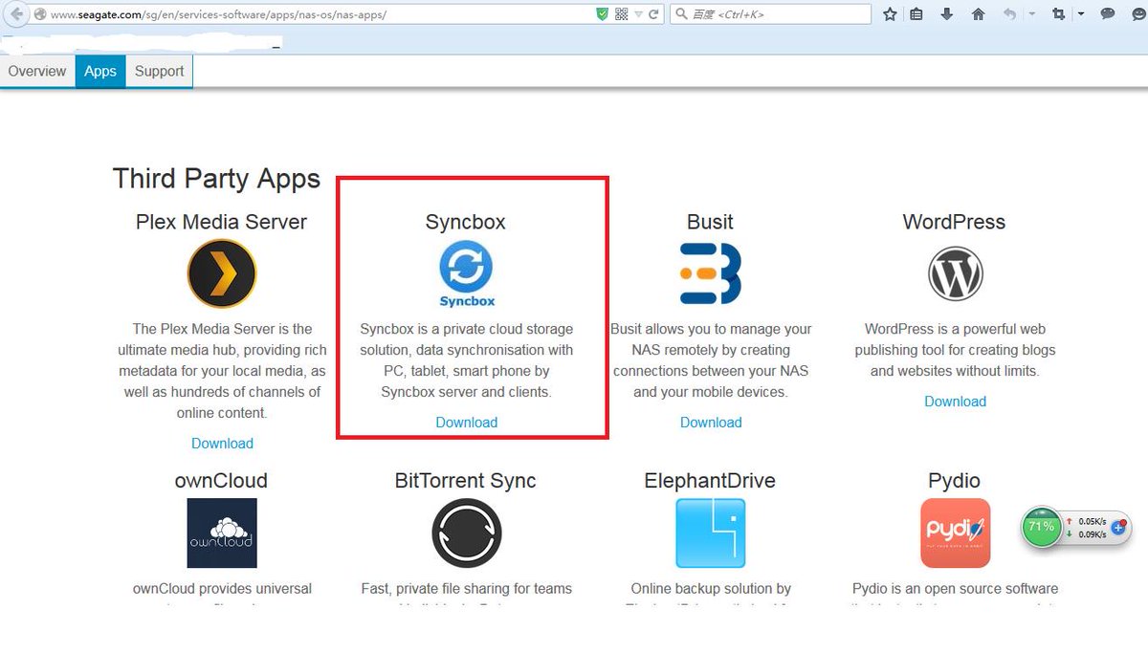Screen dimensions: 1148x652
Task: Click the Busit logo icon
Action: click(x=711, y=273)
